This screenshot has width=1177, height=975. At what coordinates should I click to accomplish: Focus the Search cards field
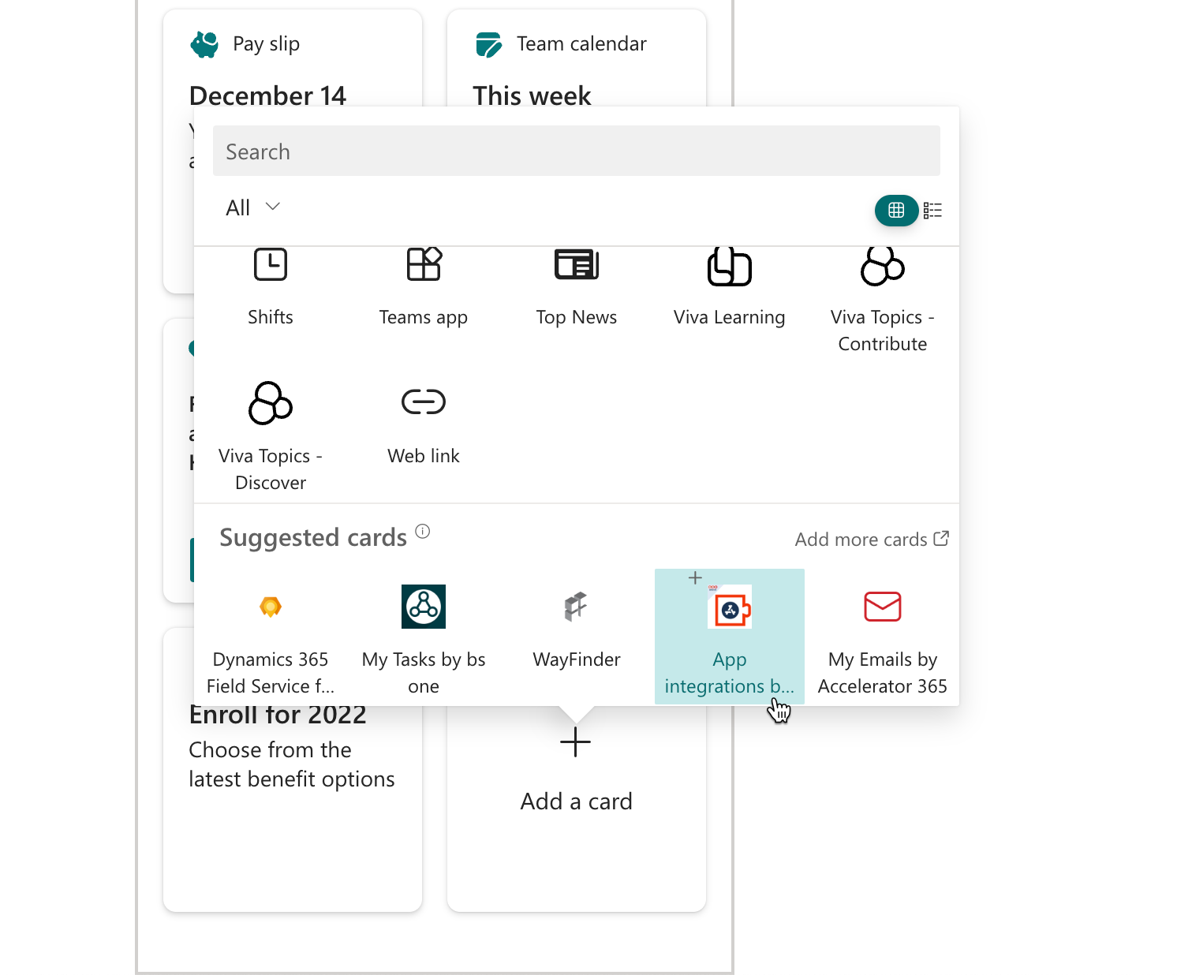577,151
